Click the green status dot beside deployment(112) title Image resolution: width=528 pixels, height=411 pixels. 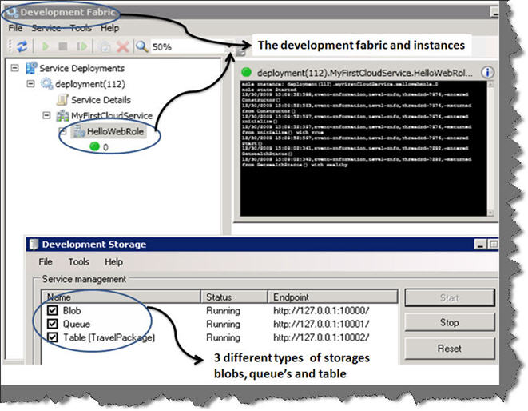click(247, 72)
